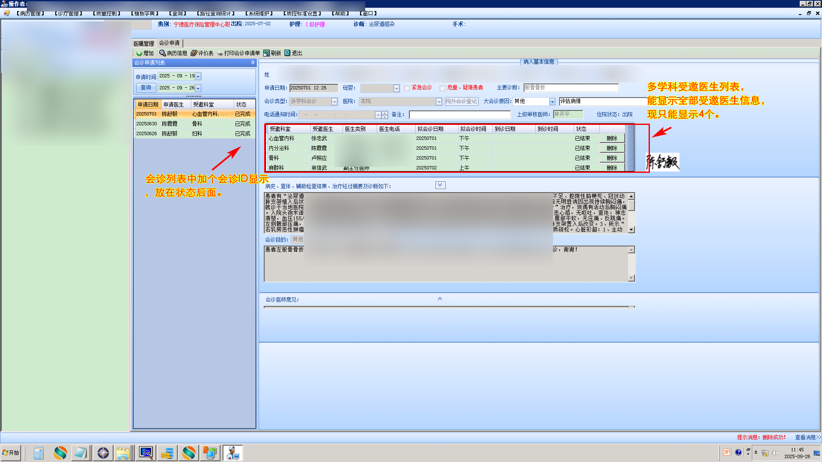Screen dimensions: 822x462
Task: Click the 刷新 refresh toolbar icon
Action: coord(266,53)
